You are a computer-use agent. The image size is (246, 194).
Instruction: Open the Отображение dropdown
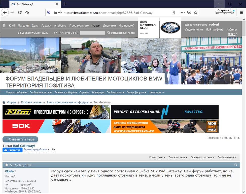pyautogui.click(x=227, y=157)
